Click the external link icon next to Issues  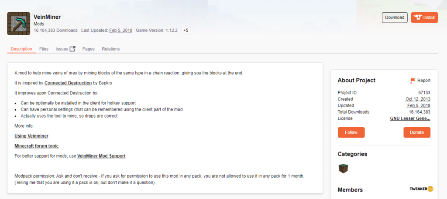(x=73, y=49)
